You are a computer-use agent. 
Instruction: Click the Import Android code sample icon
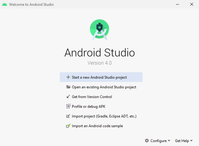68,126
